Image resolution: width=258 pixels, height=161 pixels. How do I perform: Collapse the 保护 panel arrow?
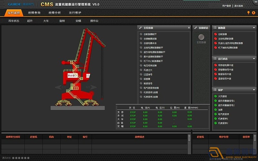254,90
